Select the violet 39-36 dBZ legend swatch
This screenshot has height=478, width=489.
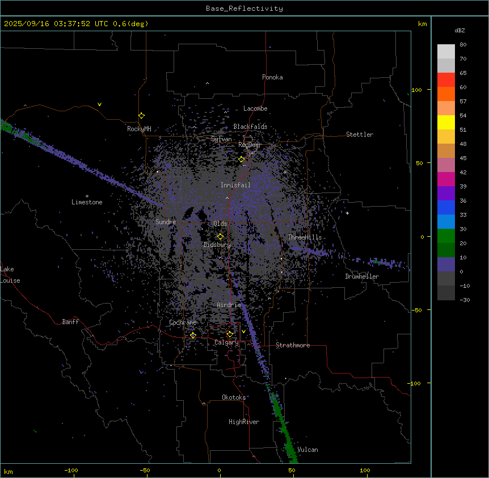pos(446,194)
